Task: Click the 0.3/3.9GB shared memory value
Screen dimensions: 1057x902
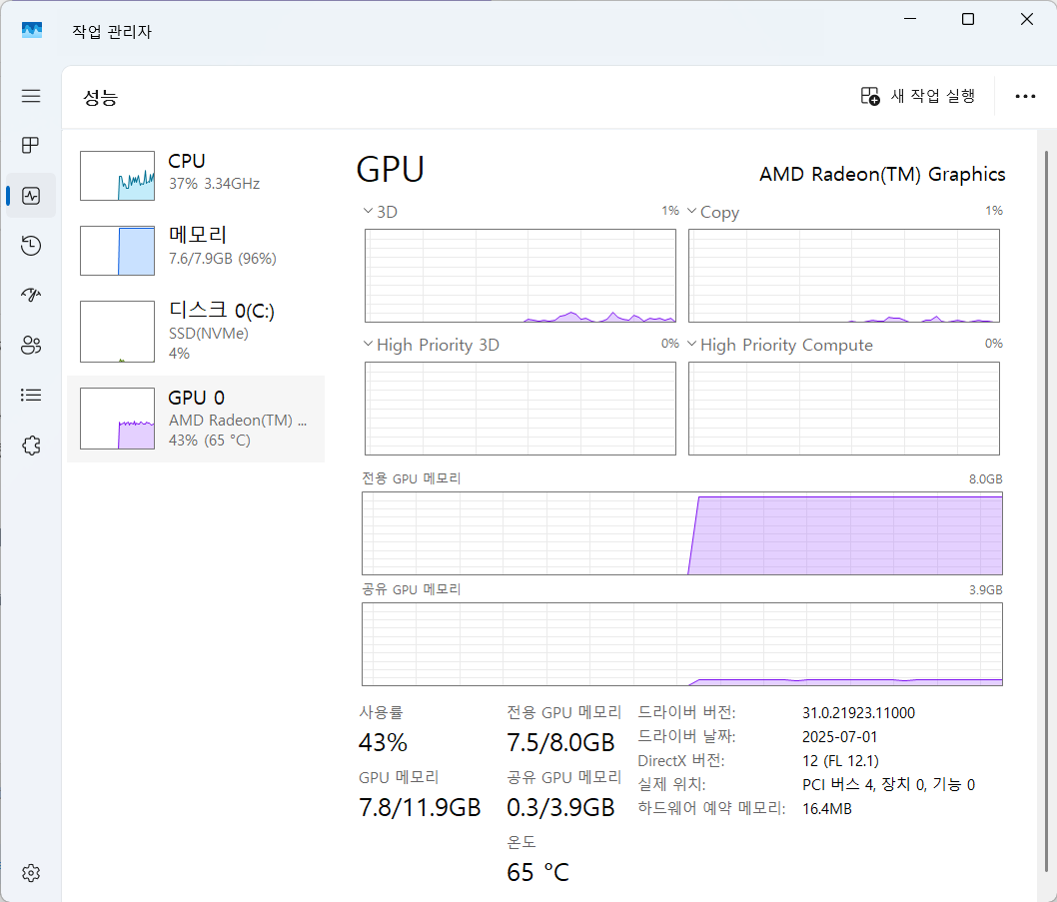Action: click(x=560, y=807)
